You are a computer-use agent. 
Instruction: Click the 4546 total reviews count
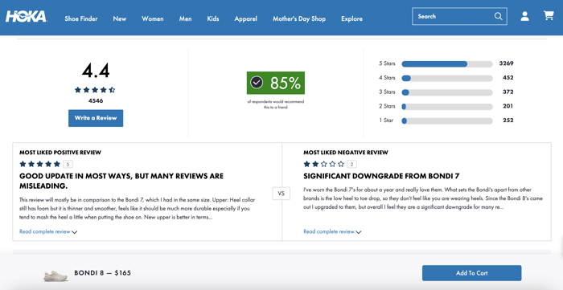[96, 100]
